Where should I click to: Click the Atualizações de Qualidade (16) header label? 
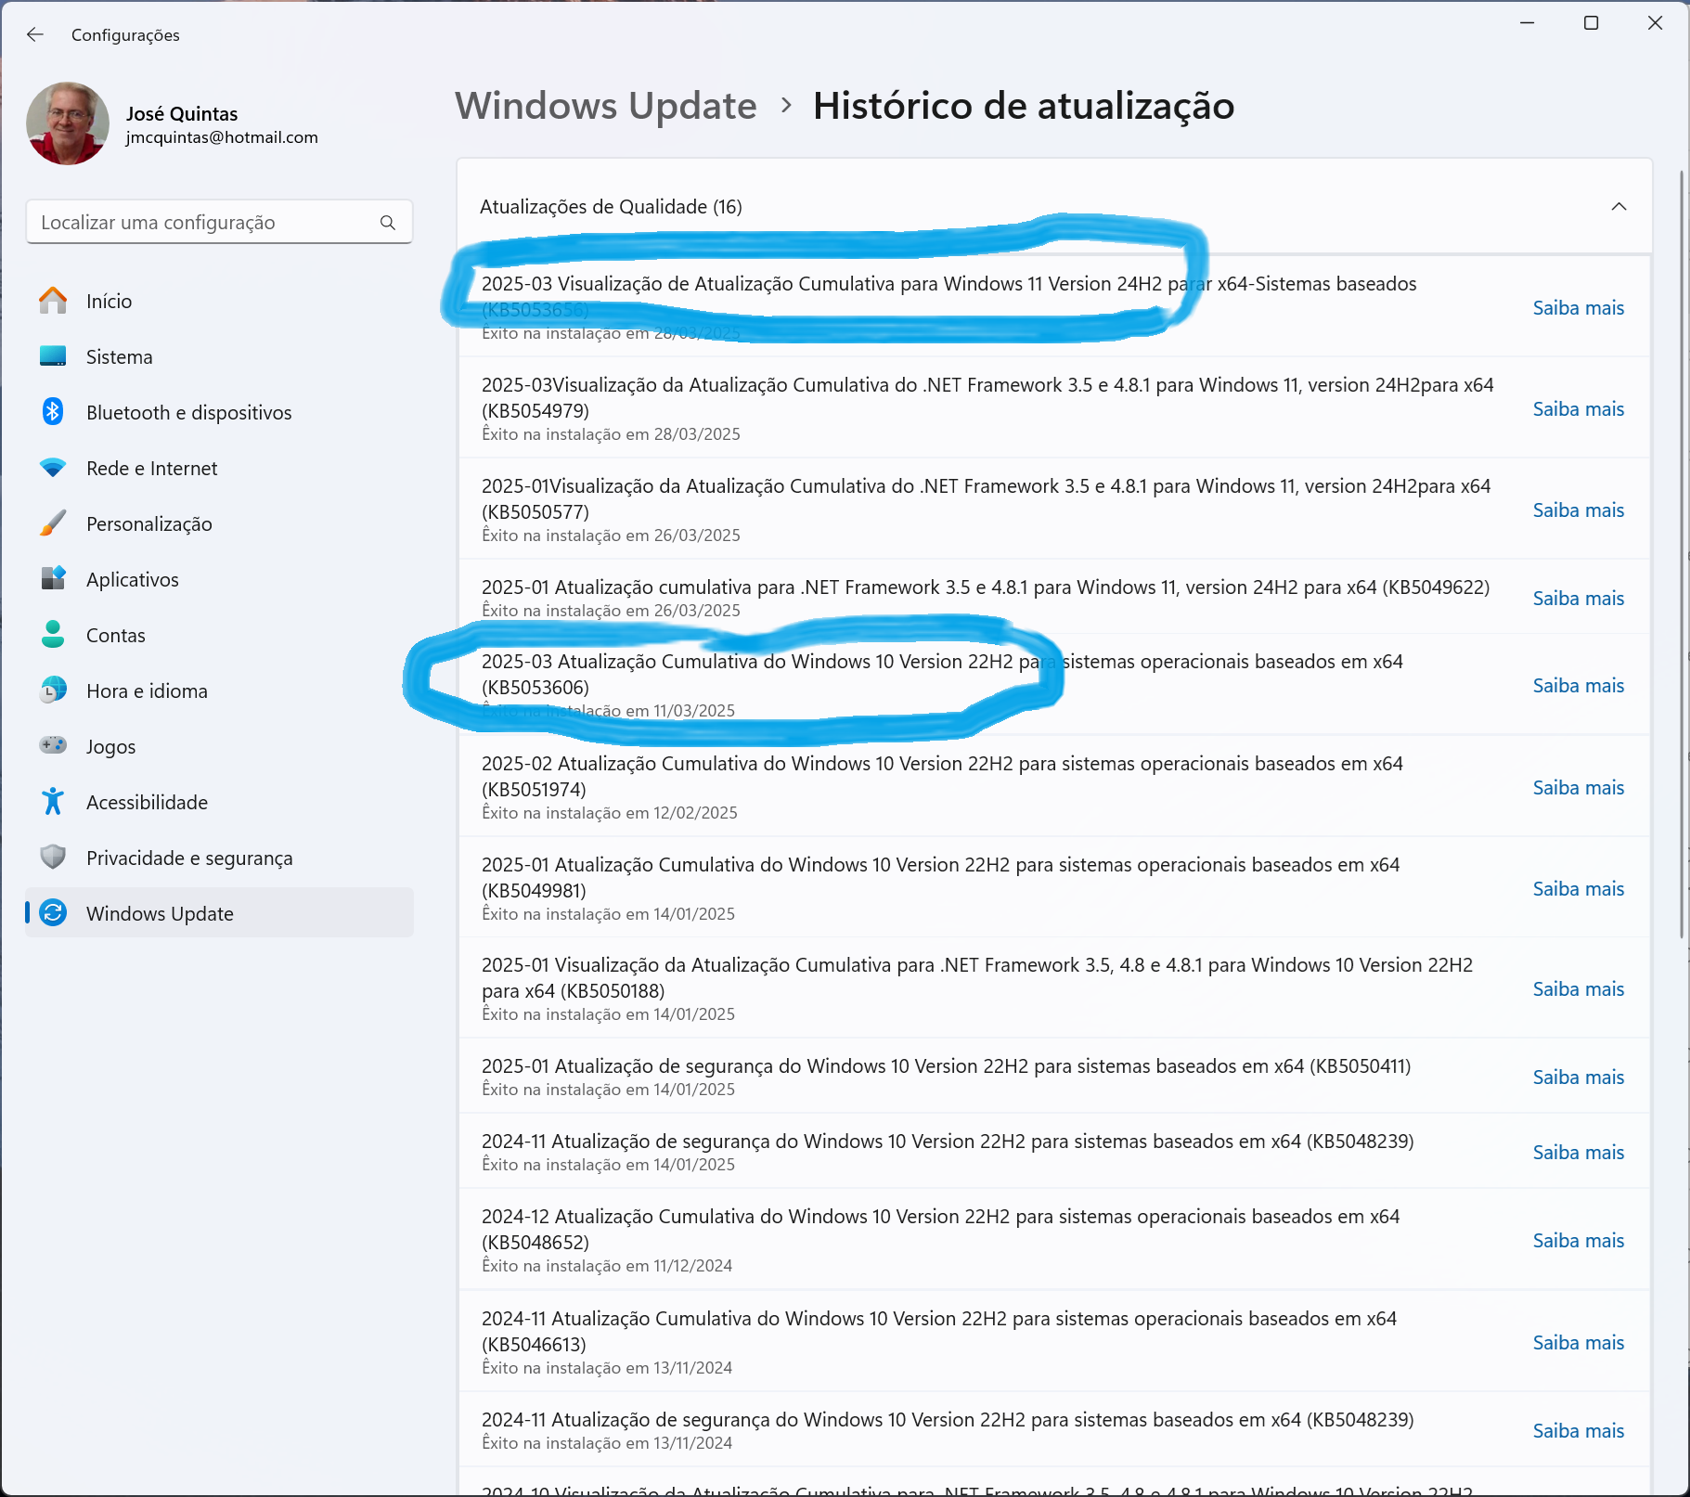(611, 207)
